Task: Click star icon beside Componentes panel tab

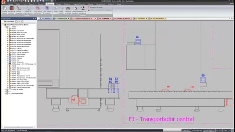Action: click(x=19, y=22)
